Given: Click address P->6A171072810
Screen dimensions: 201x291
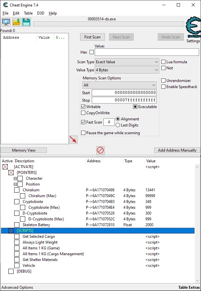Looking at the screenshot, I should (x=100, y=225).
